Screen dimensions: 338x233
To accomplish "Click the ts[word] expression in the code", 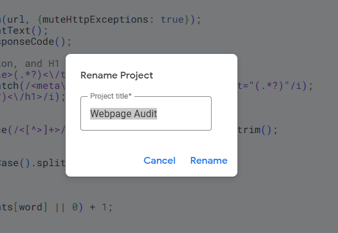I will point(24,207).
